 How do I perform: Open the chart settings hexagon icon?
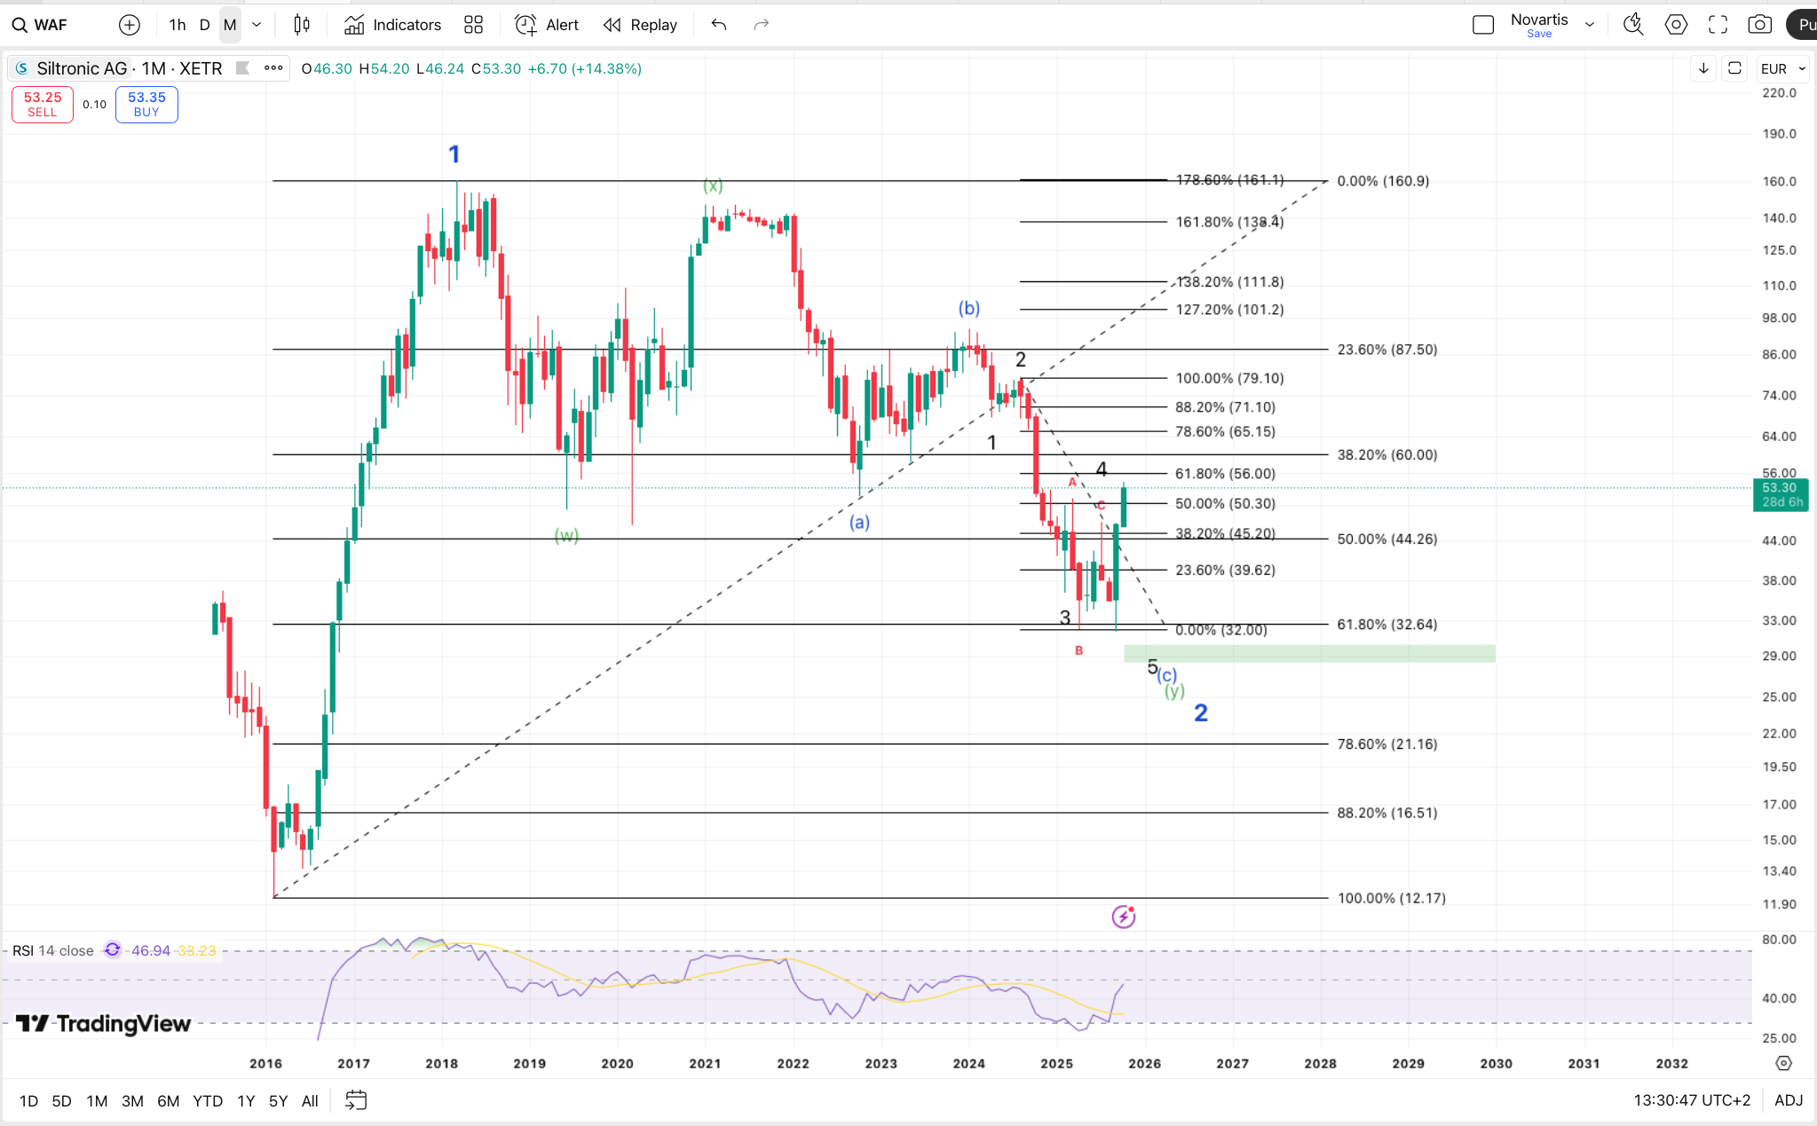(1676, 25)
